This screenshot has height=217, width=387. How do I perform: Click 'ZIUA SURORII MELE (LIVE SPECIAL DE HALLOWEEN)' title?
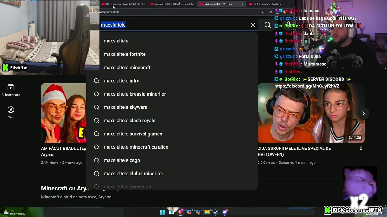pos(294,151)
